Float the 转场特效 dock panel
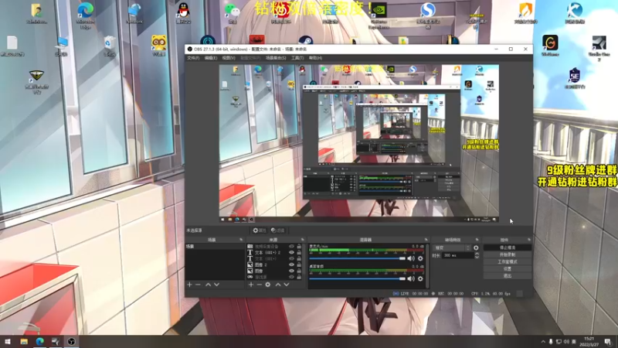 (477, 240)
